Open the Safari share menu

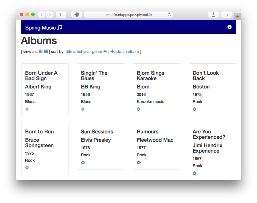click(213, 15)
